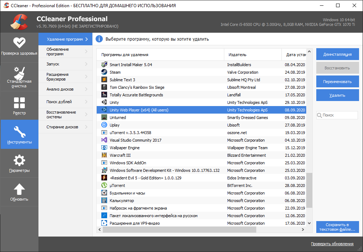Click the Обновить upgrade arrow icon

pos(19,188)
